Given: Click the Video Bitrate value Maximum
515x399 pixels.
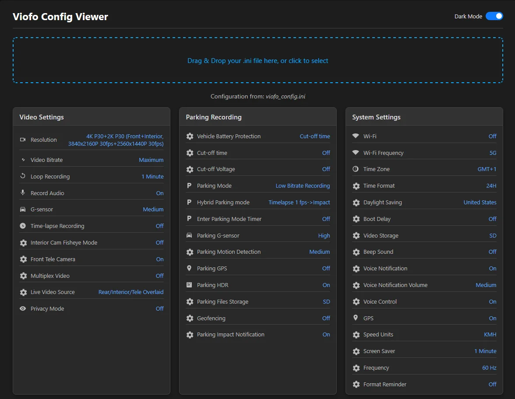Looking at the screenshot, I should 151,160.
